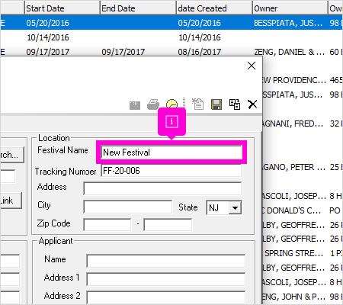343x305 pixels.
Task: Click the Tracking Number field
Action: point(171,171)
